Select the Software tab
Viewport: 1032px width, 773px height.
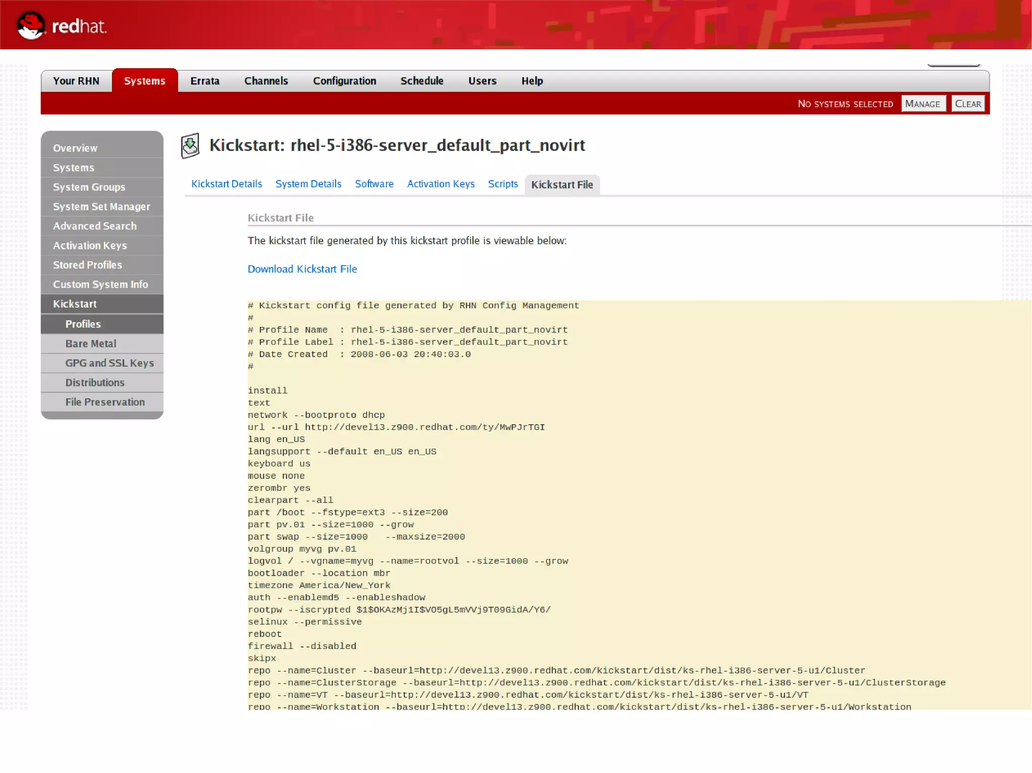point(374,184)
